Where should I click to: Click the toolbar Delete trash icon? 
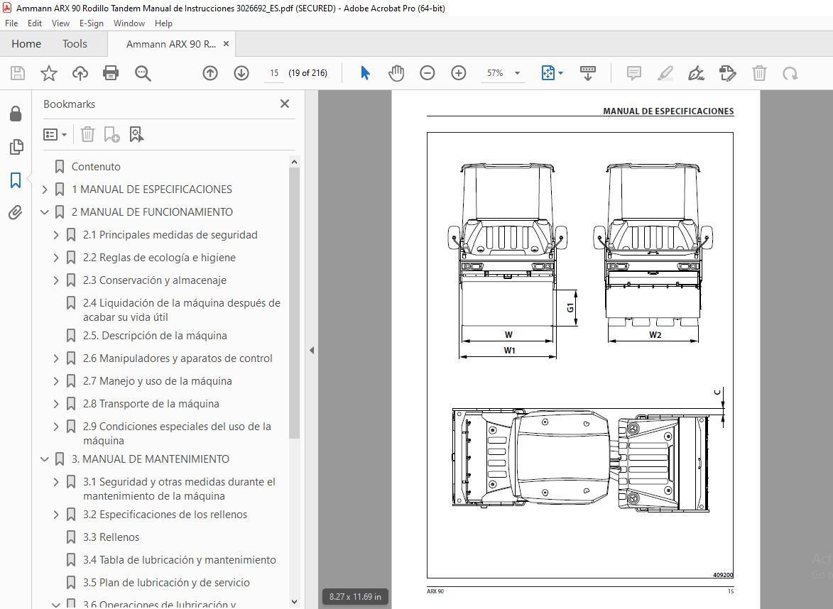(x=759, y=73)
